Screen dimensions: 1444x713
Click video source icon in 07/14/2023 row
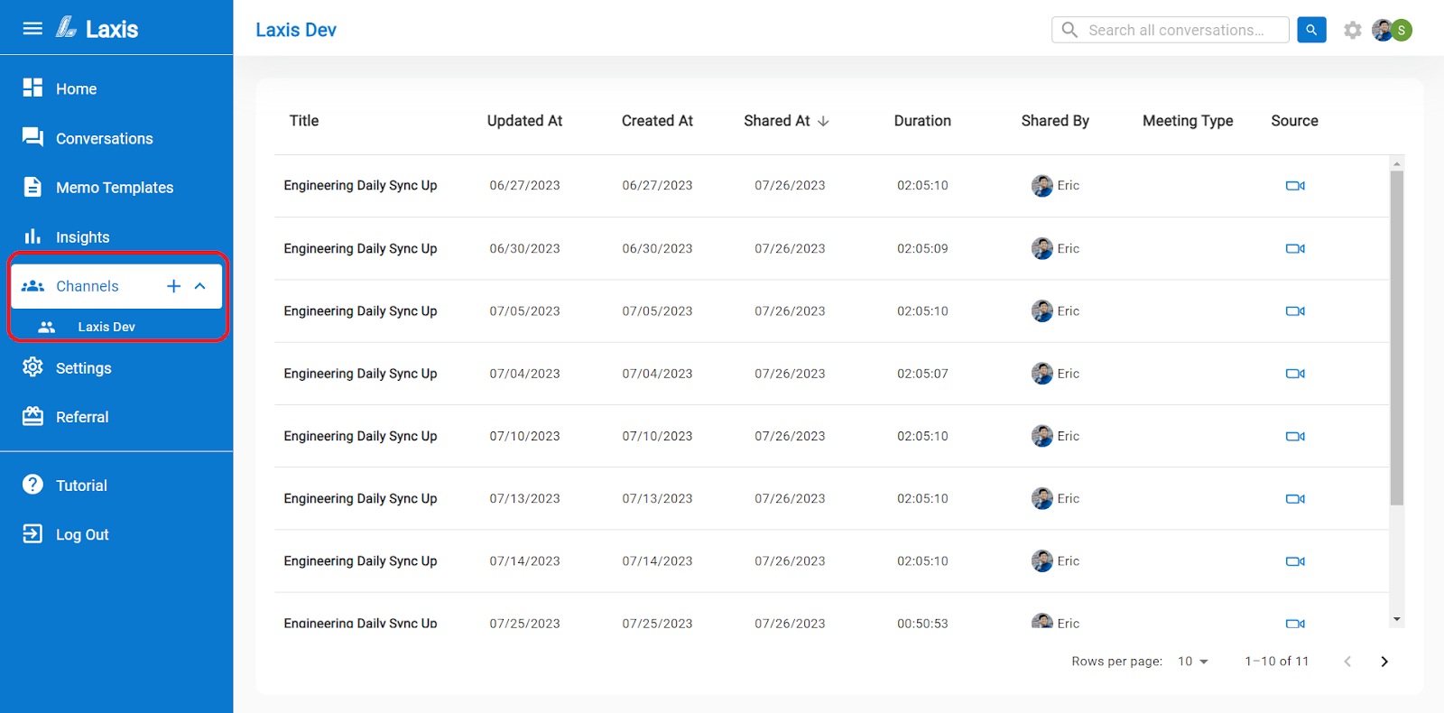(1295, 561)
